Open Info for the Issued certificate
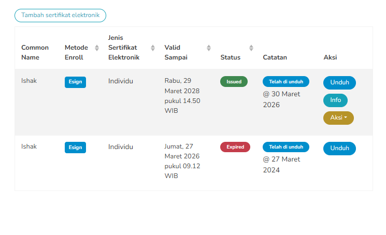386x235 pixels. click(335, 100)
